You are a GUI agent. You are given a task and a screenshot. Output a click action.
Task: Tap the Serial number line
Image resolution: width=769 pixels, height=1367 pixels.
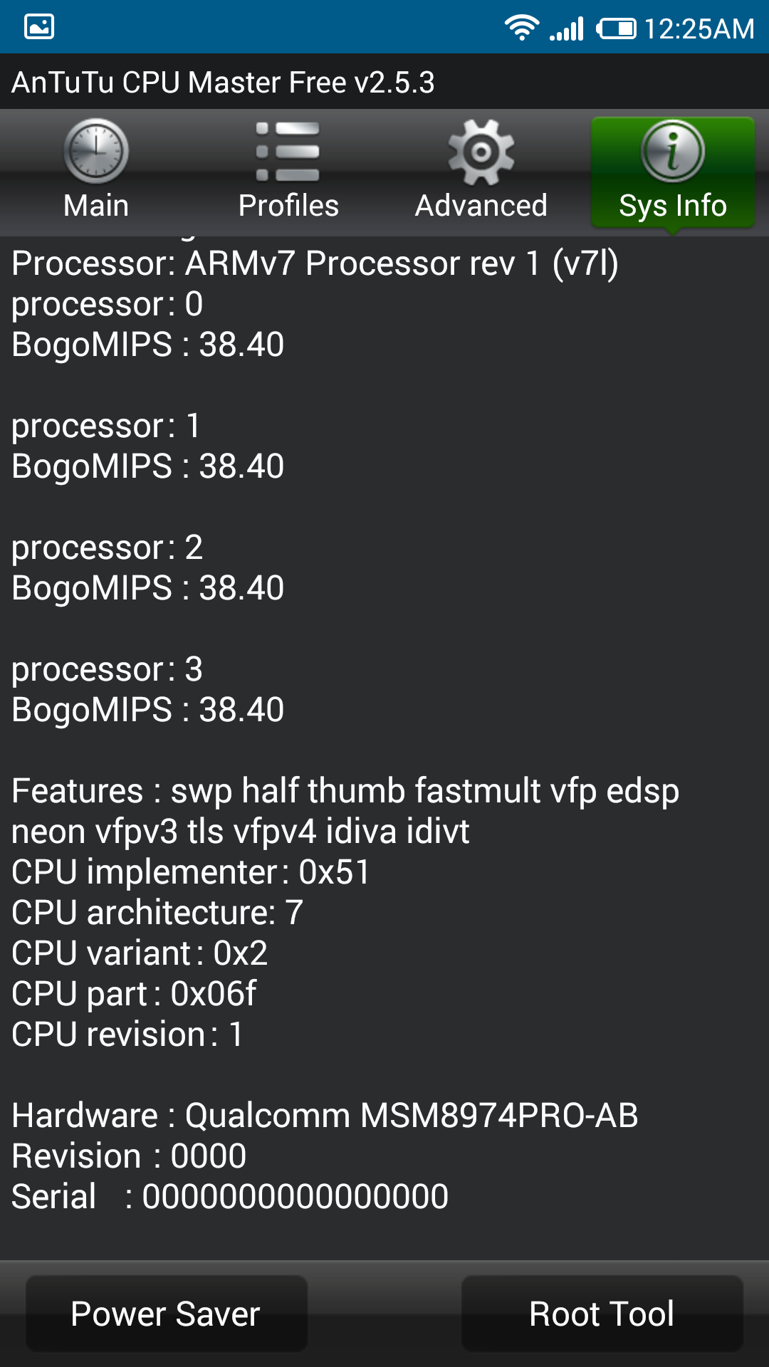coord(230,1197)
